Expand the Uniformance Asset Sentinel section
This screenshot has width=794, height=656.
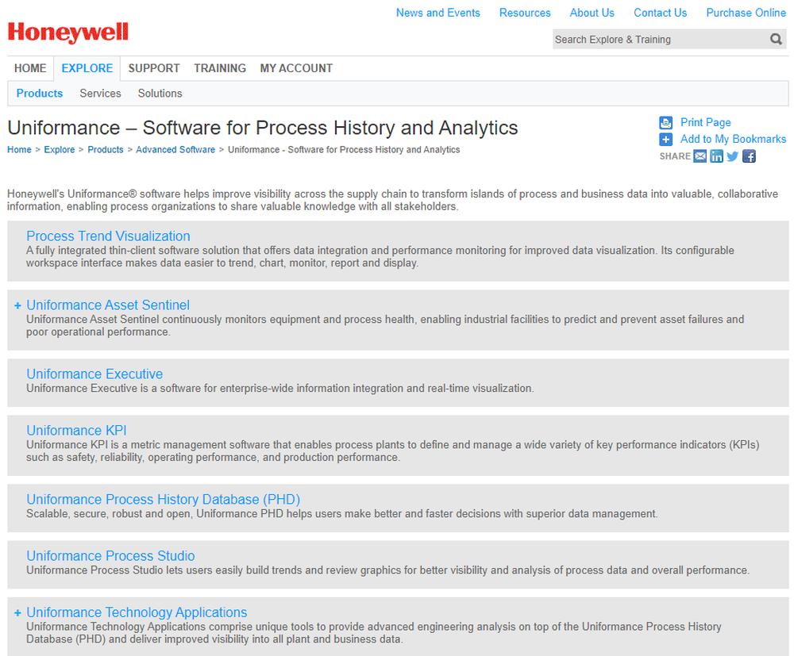17,305
